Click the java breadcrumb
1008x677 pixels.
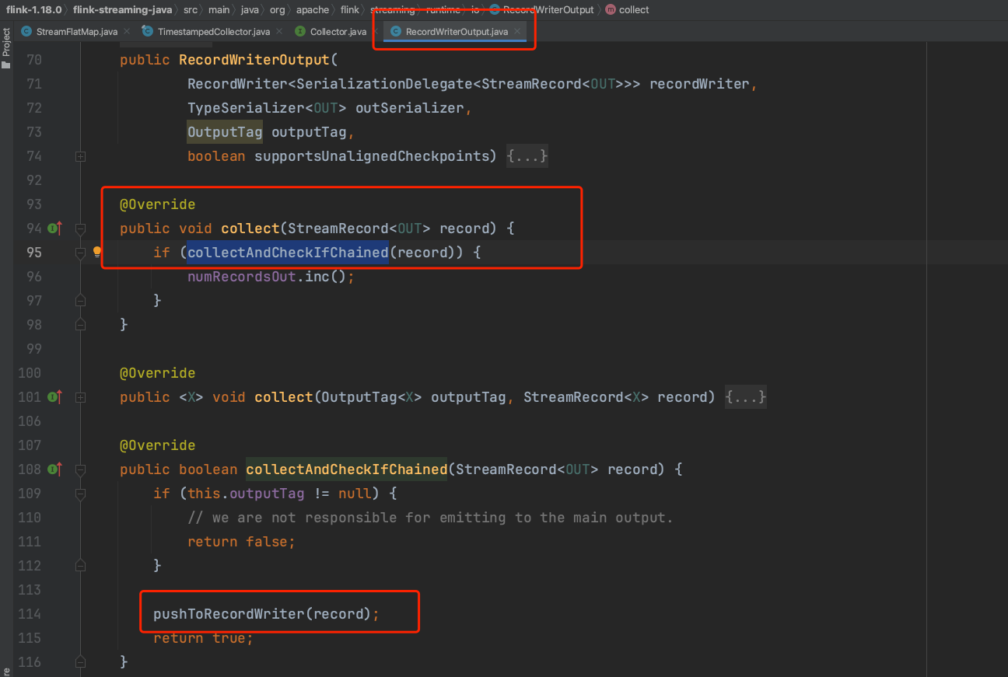click(x=250, y=9)
